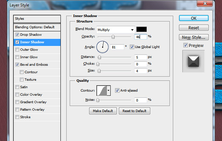Viewport: 222px width, 141px height.
Task: Open the Satin settings row
Action: point(37,87)
